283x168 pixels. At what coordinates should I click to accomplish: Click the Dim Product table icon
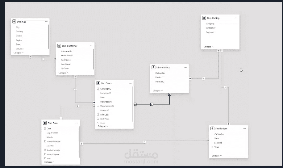tap(153, 67)
